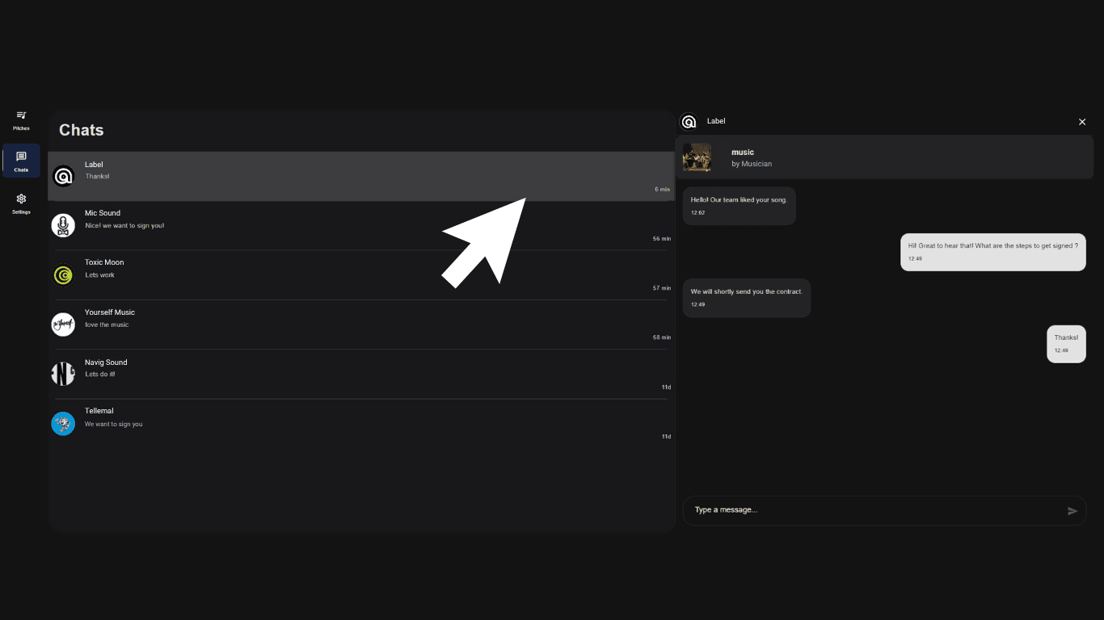Close the Label chat panel
1104x620 pixels.
click(x=1082, y=122)
